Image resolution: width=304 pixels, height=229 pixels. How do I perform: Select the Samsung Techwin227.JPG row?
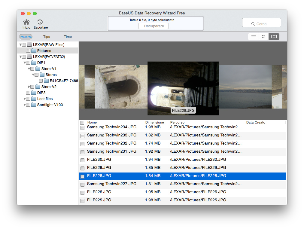(182, 184)
